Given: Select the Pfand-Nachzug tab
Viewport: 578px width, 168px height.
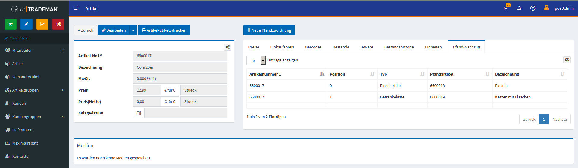Looking at the screenshot, I should (466, 47).
